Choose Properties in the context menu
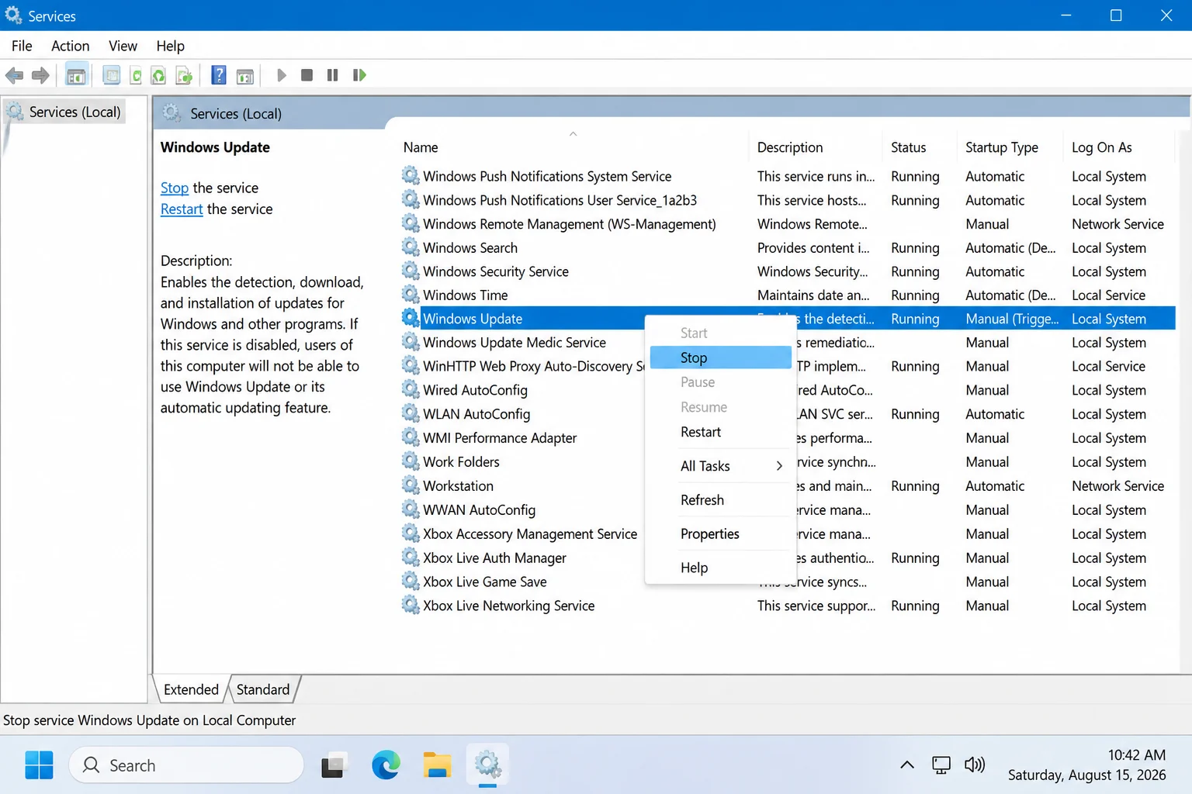Viewport: 1192px width, 794px height. click(x=721, y=533)
